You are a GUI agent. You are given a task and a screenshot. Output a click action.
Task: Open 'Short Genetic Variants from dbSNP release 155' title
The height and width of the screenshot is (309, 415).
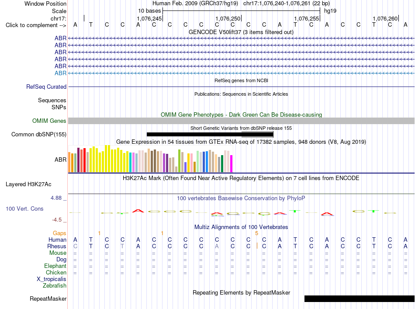(x=241, y=128)
